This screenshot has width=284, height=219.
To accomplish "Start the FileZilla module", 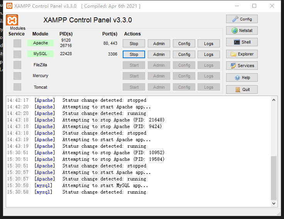I will [x=134, y=65].
